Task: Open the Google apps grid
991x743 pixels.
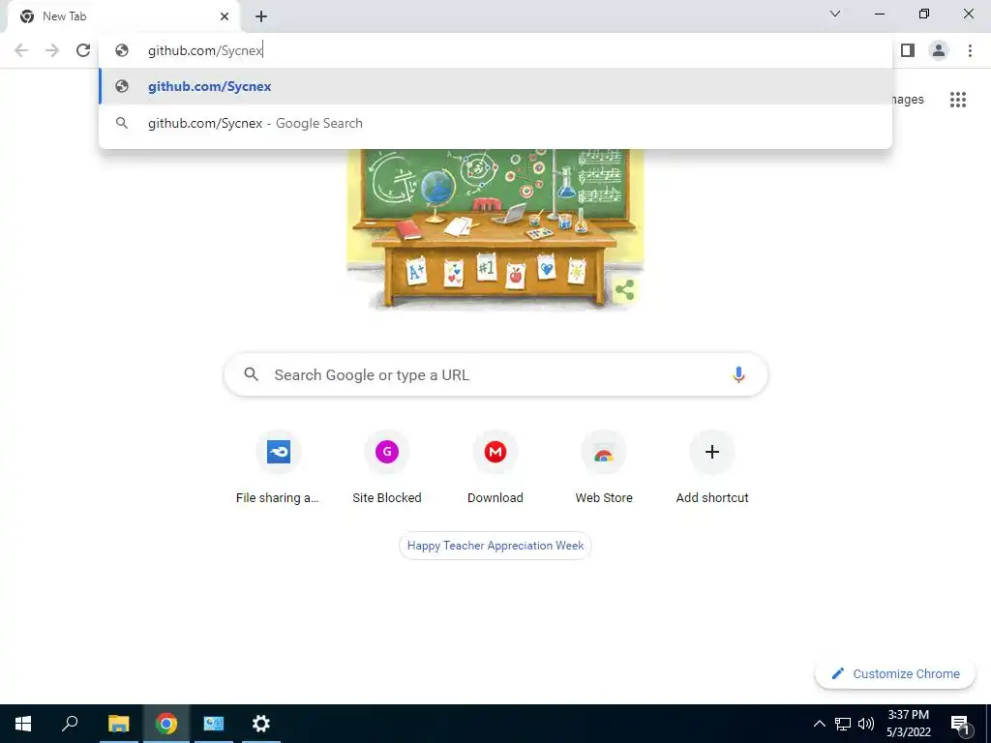Action: coord(958,100)
